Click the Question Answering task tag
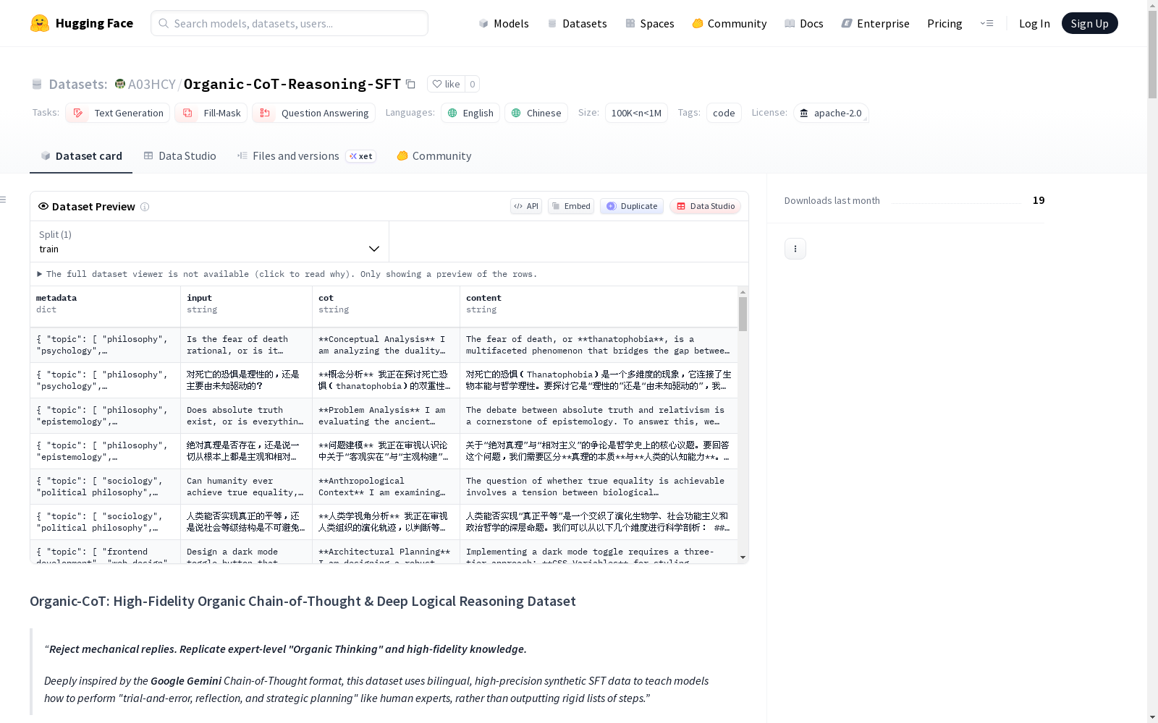 [x=313, y=113]
